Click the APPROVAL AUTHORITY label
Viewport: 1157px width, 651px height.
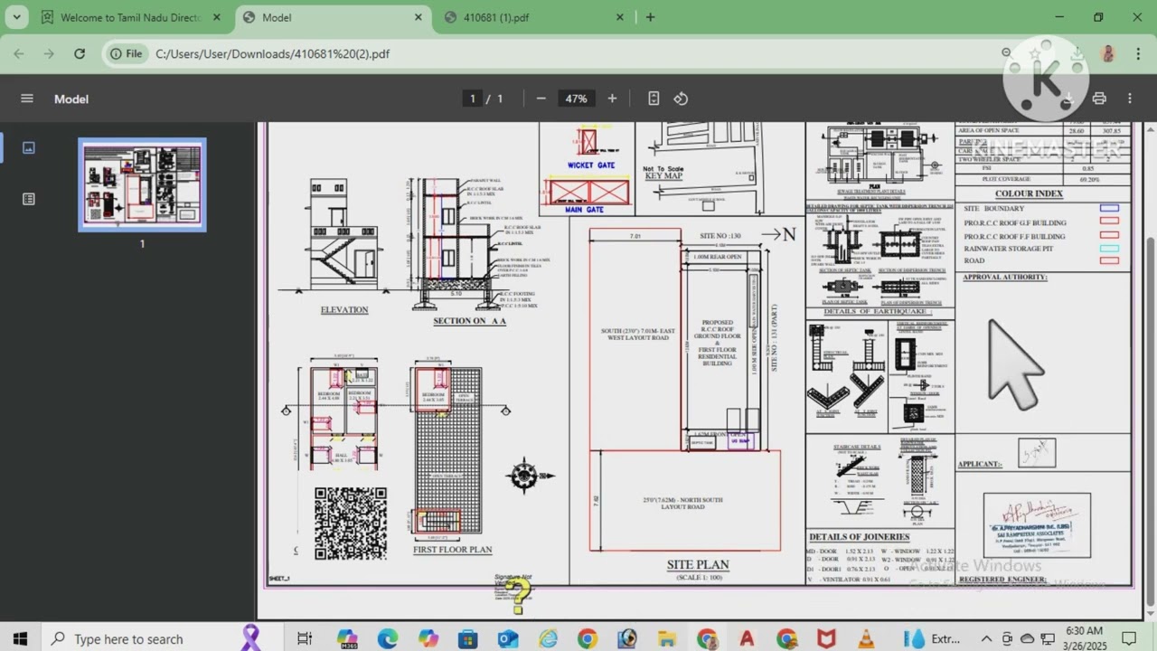pos(1005,277)
